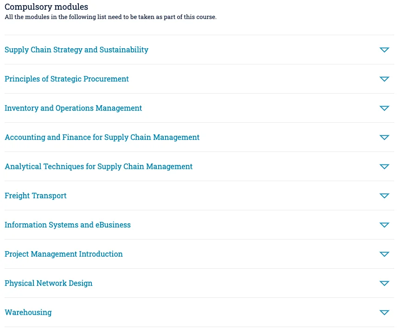Select the Principles of Strategic Procurement title
The width and height of the screenshot is (403, 328).
67,79
